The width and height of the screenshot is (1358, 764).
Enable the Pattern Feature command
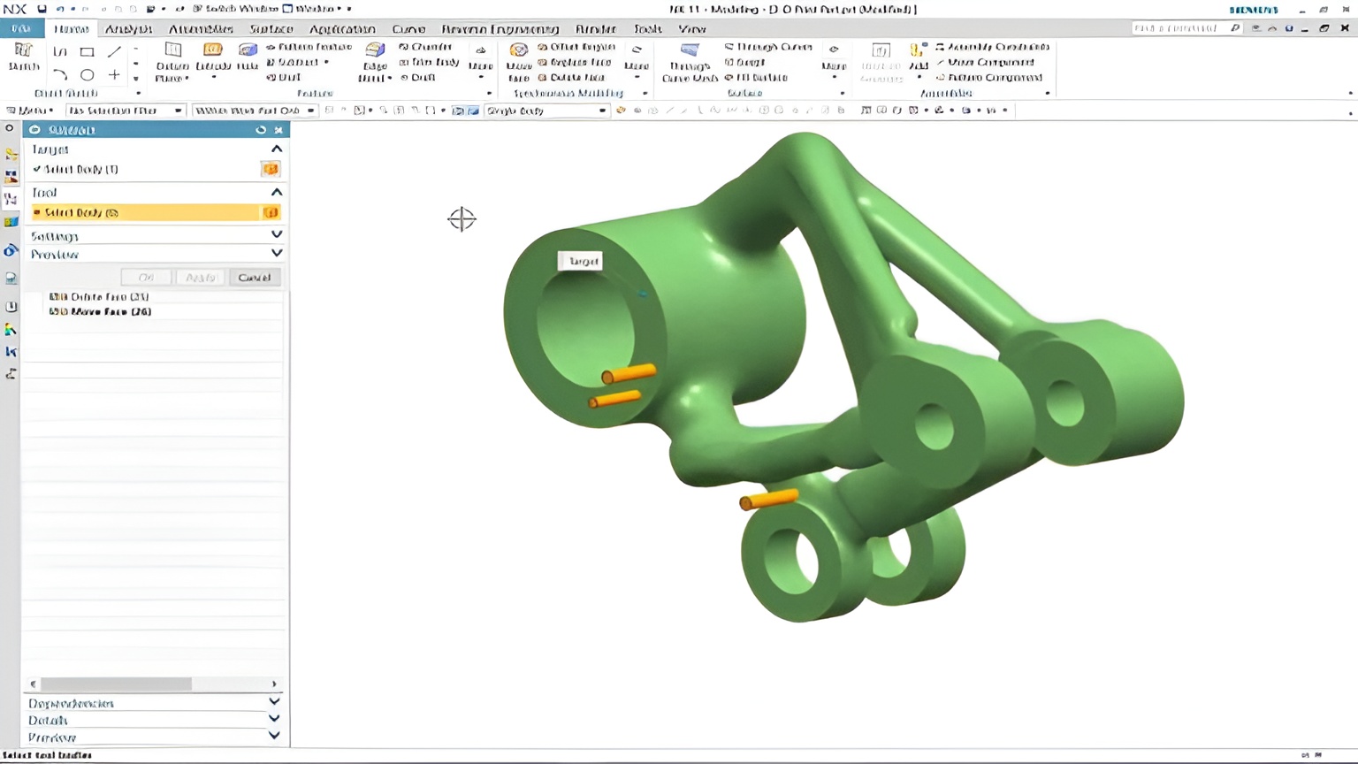pos(309,47)
